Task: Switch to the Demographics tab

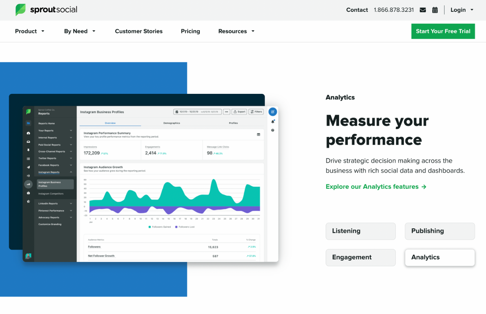Action: click(x=172, y=123)
